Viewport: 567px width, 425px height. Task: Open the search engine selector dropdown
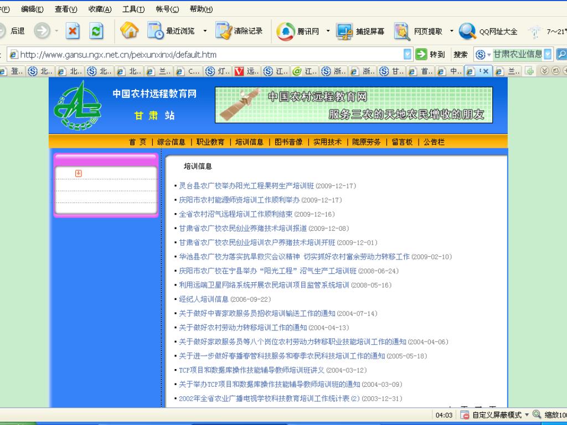pyautogui.click(x=489, y=55)
